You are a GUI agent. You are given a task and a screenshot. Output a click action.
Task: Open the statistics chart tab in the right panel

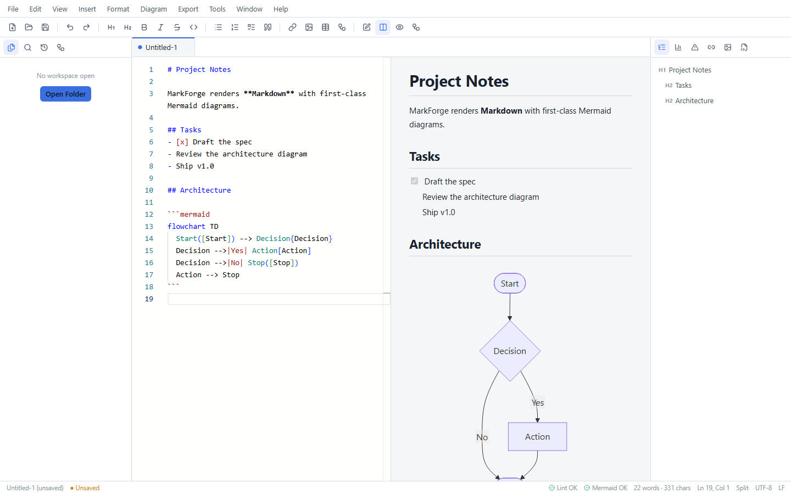click(x=678, y=48)
